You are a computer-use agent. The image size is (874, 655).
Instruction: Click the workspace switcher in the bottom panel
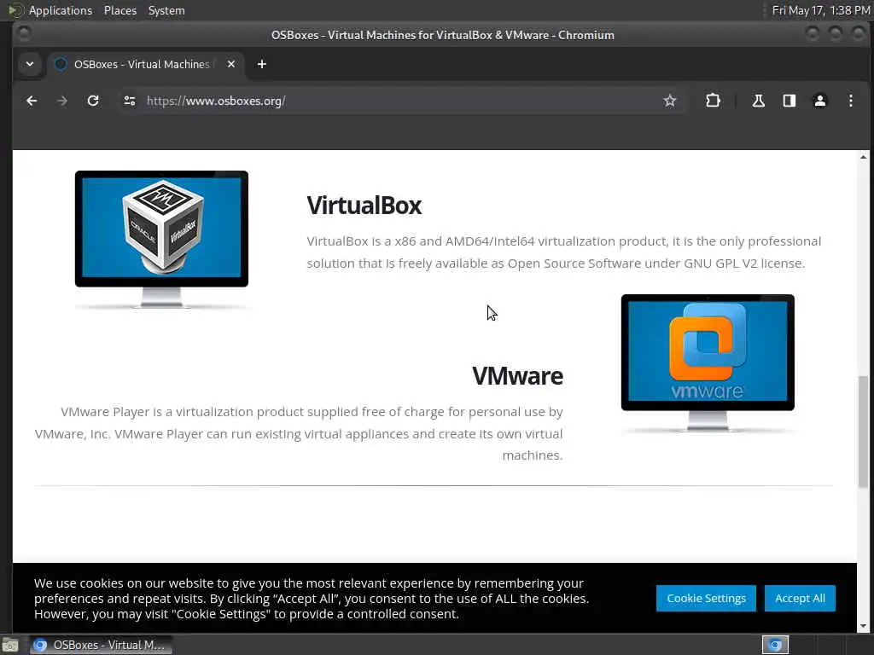pyautogui.click(x=775, y=645)
